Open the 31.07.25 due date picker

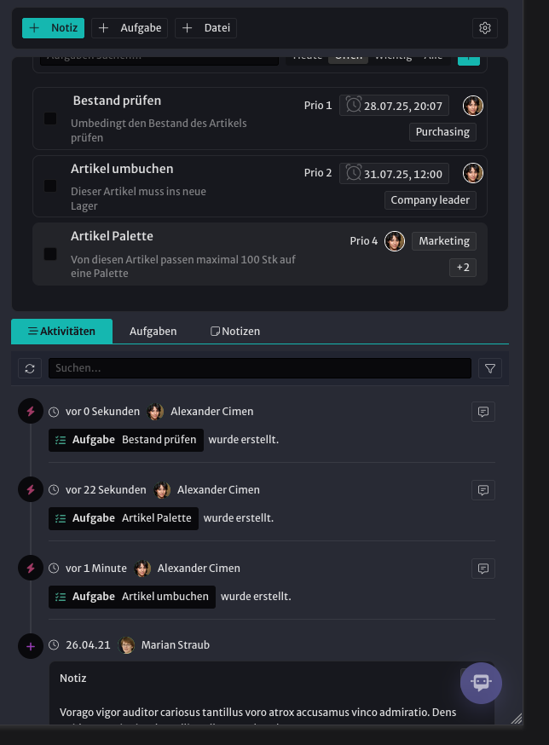click(394, 174)
